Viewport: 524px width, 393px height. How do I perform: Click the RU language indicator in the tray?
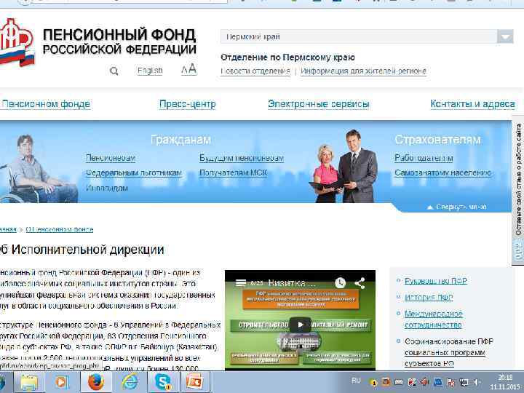pyautogui.click(x=356, y=381)
